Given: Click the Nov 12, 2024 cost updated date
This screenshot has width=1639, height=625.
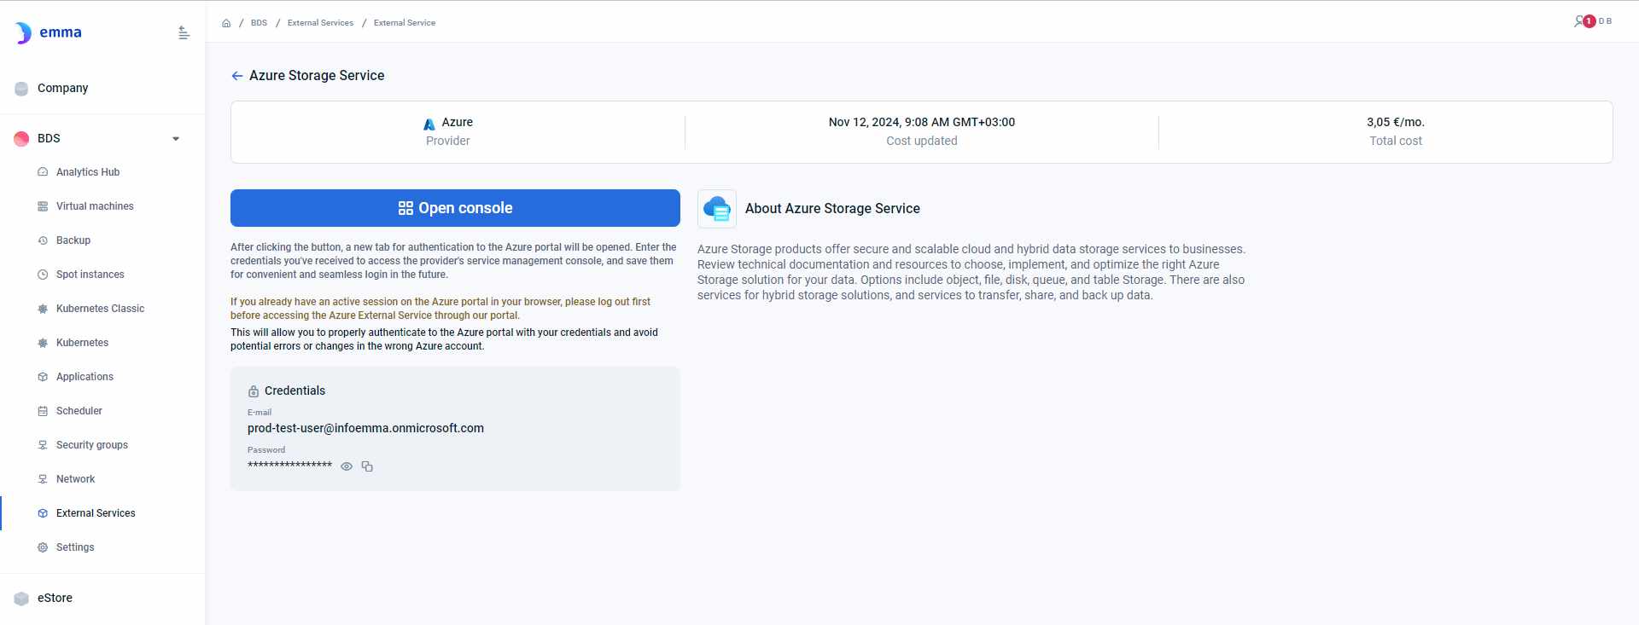Looking at the screenshot, I should tap(921, 122).
